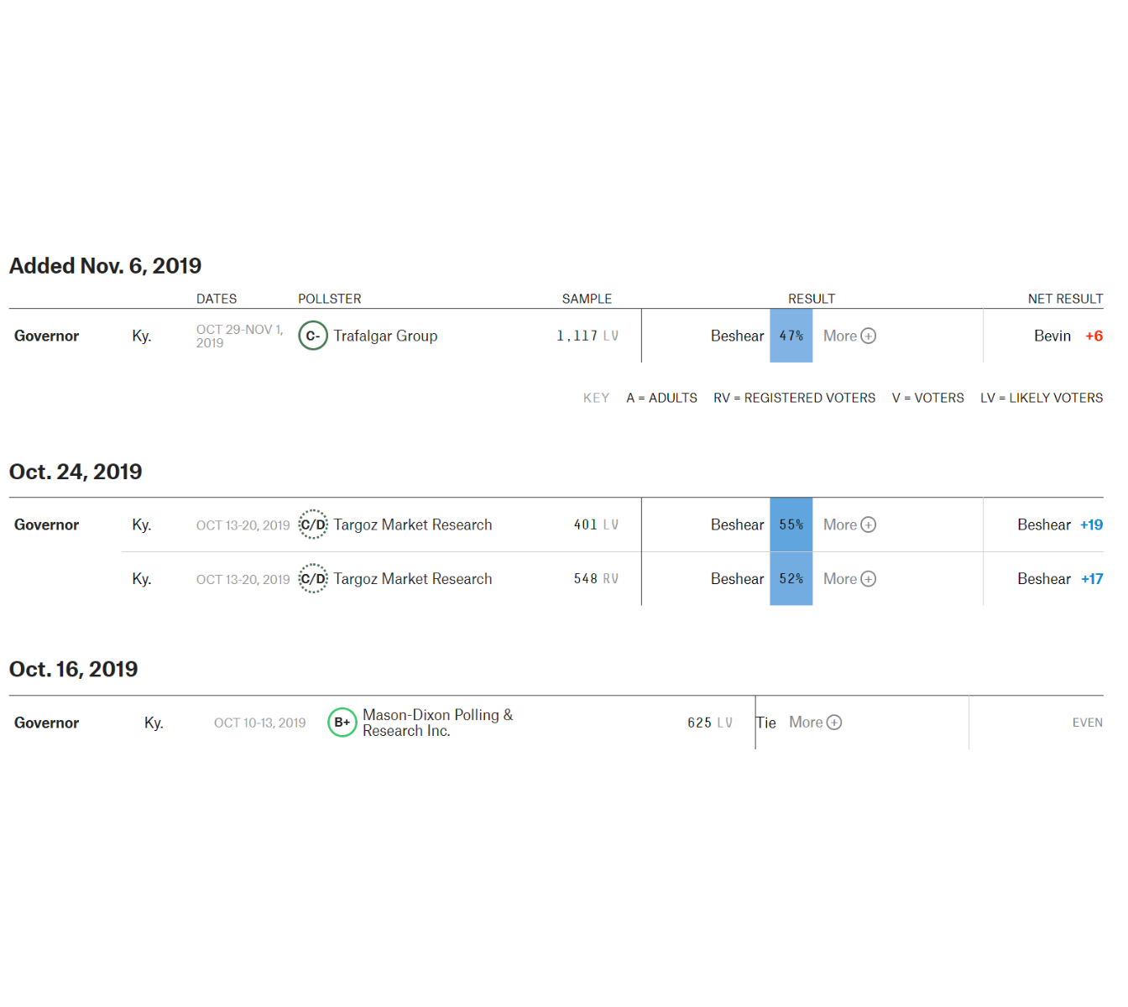This screenshot has height=1007, width=1128.
Task: Click the Bevin +6 net result
Action: [1068, 336]
